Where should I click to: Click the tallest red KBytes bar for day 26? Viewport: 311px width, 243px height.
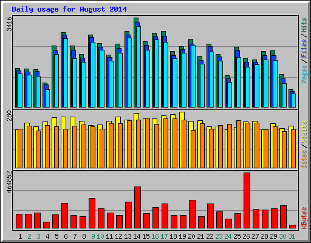pos(247,200)
